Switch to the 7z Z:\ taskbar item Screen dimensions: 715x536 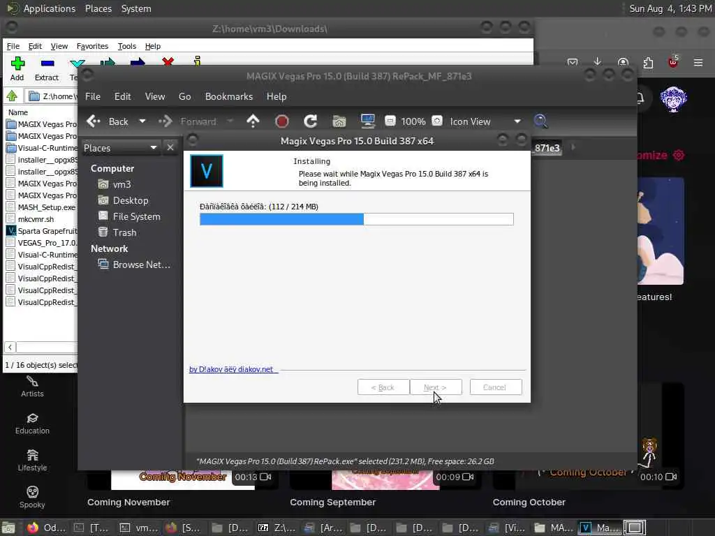(277, 528)
